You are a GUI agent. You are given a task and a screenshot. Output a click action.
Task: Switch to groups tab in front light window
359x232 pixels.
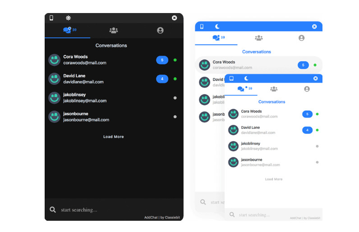[x=274, y=89]
